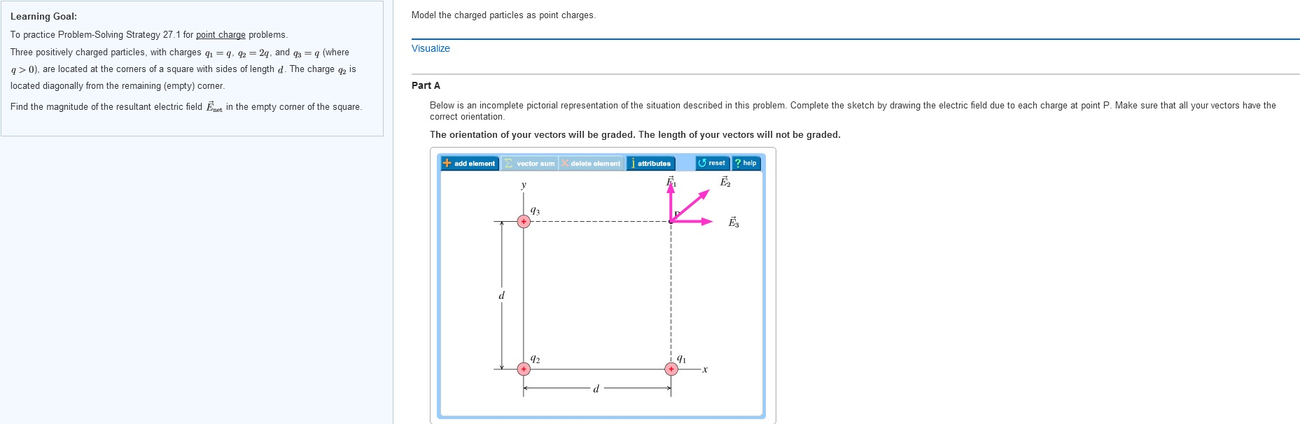Click the plus sign inside charge q1
Image resolution: width=1300 pixels, height=424 pixels.
[x=671, y=367]
